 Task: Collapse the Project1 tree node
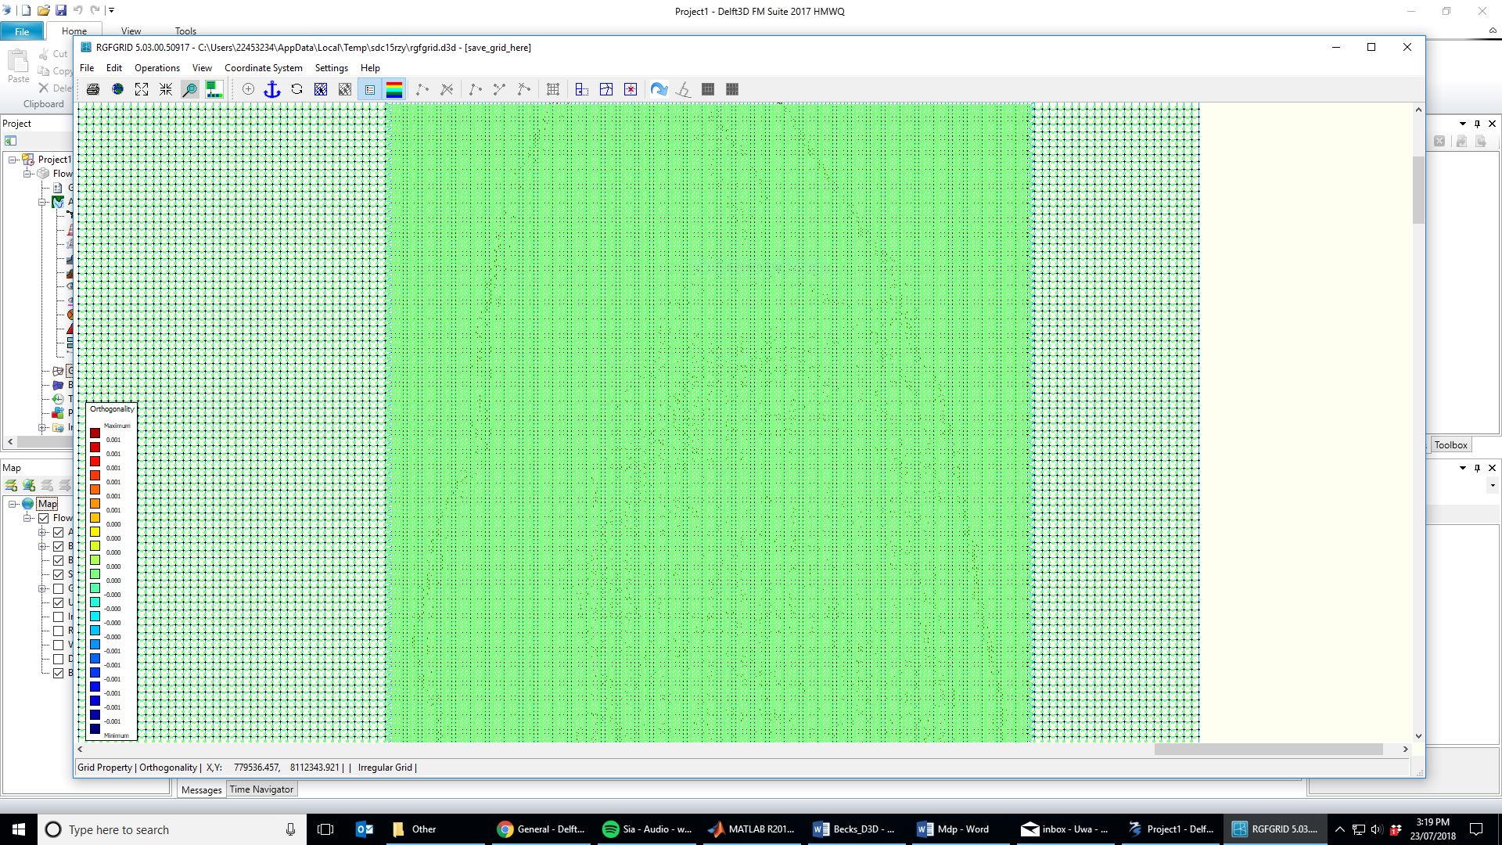(13, 160)
